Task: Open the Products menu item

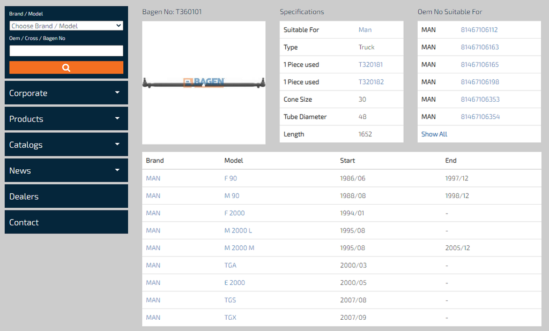Action: [66, 118]
